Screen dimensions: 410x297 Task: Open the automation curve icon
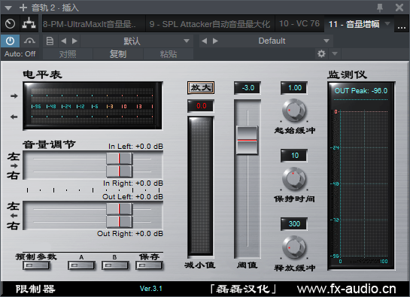(29, 41)
